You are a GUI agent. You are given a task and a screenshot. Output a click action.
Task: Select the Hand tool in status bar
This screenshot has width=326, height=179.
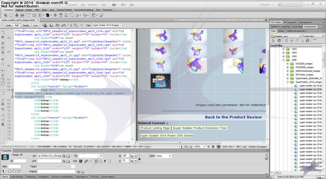pos(186,147)
